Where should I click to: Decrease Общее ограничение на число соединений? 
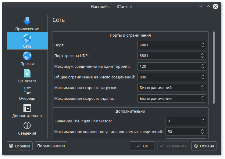tap(203, 79)
